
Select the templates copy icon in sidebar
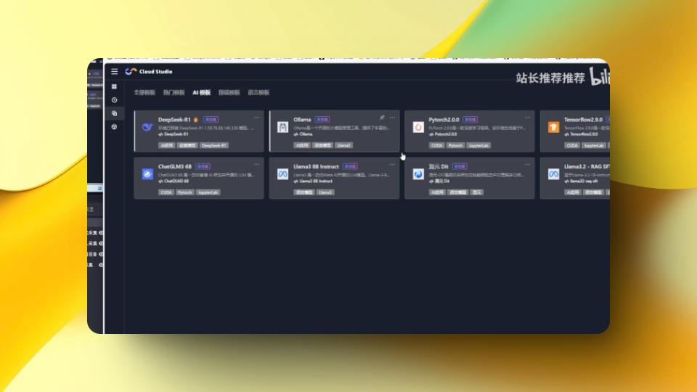pyautogui.click(x=114, y=113)
